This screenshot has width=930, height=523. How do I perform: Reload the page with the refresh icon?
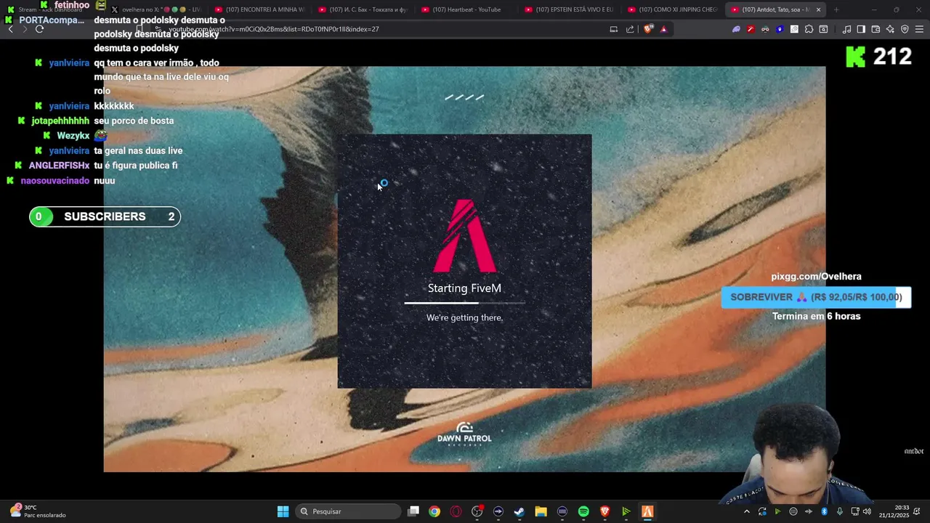39,29
